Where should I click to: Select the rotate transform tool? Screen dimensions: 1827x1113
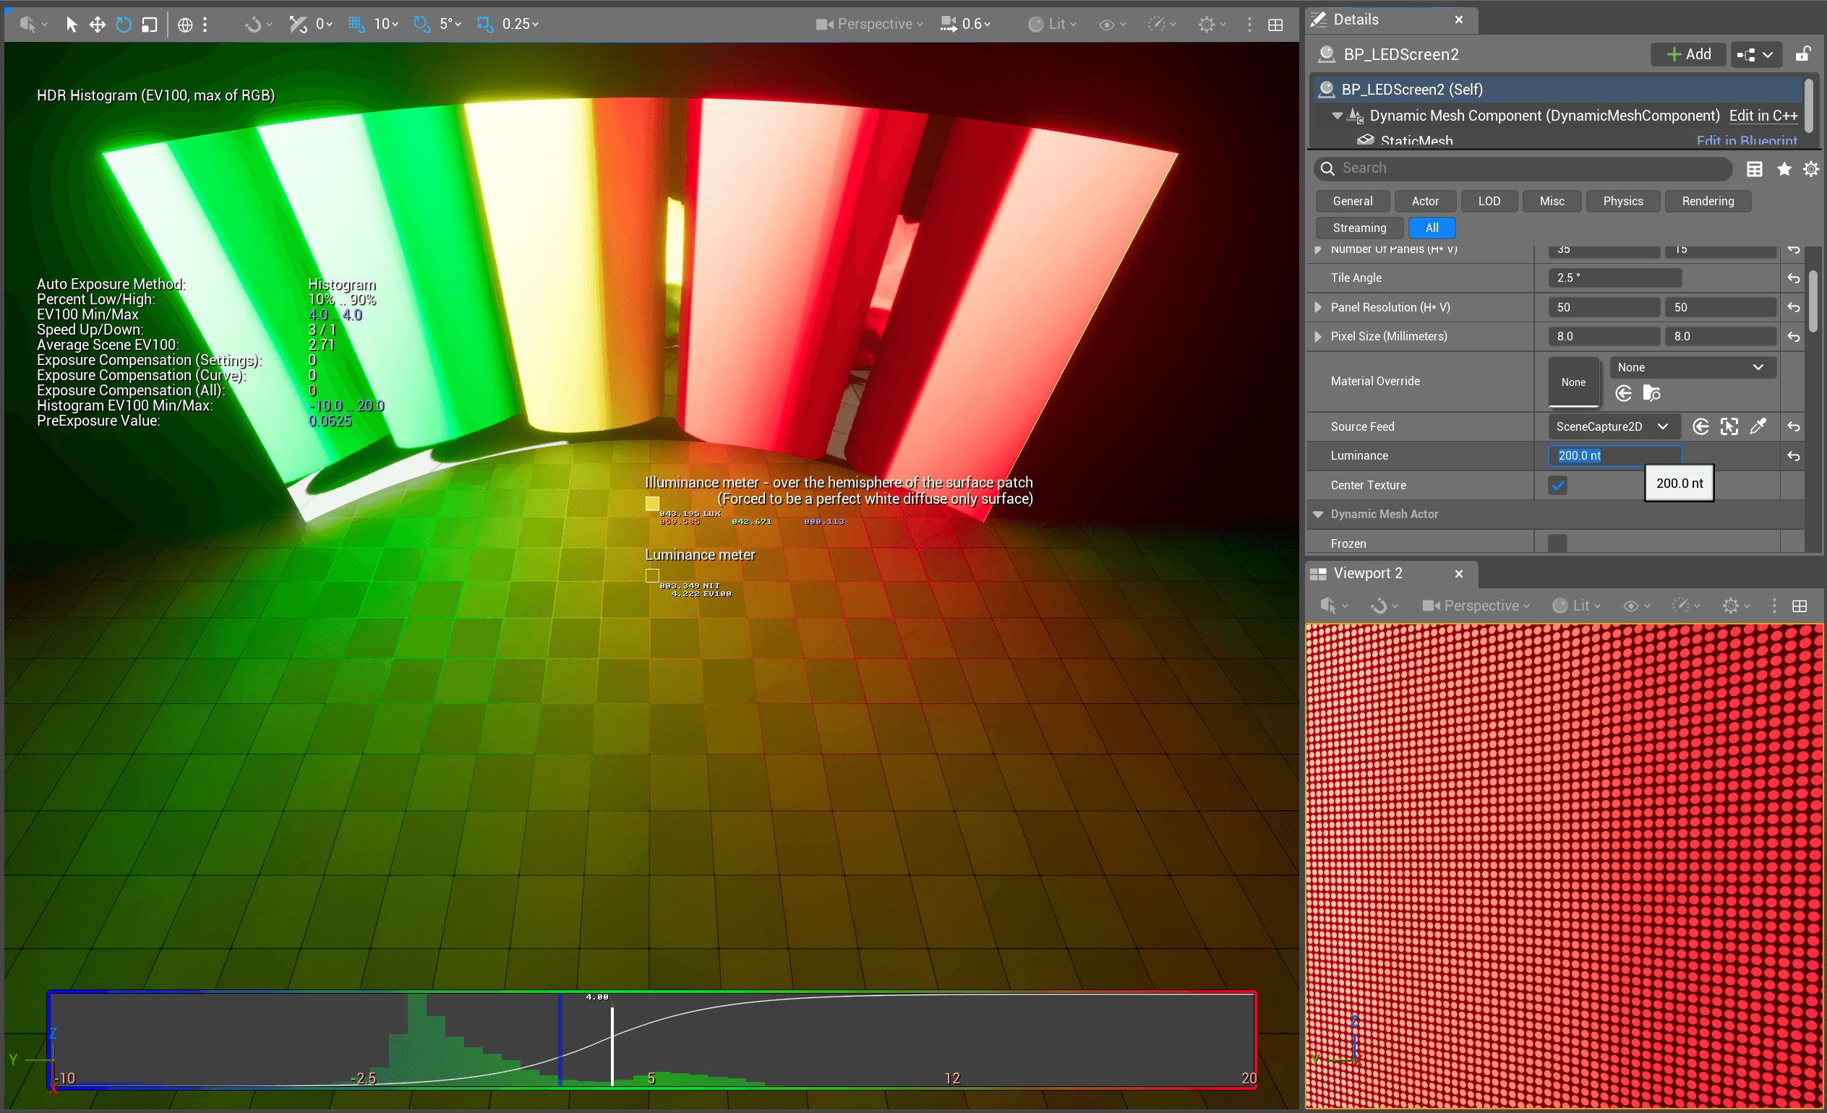point(123,25)
